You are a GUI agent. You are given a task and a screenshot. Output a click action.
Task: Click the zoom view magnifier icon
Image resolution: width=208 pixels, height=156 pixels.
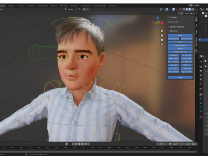pyautogui.click(x=162, y=31)
